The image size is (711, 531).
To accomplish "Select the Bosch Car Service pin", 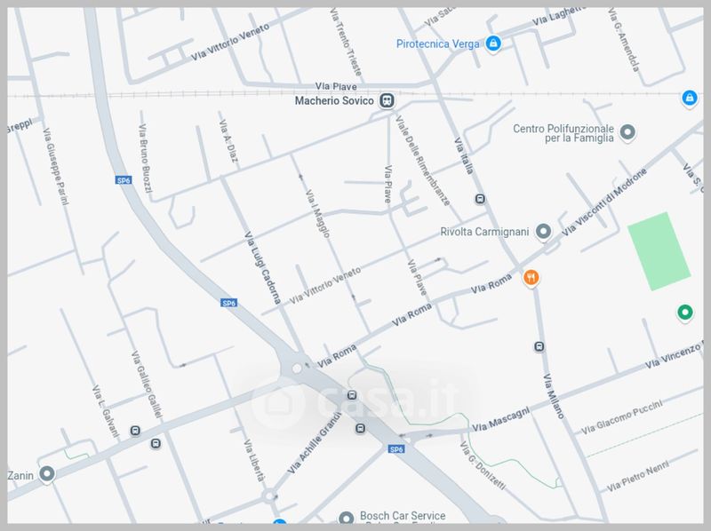I will tap(346, 518).
